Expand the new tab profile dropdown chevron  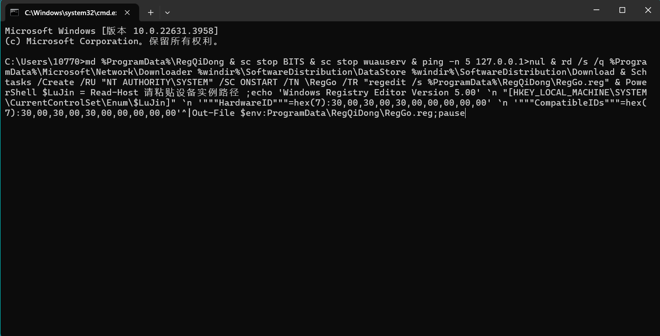167,12
